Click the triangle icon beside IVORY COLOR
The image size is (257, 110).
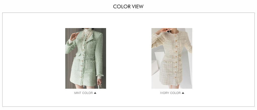click(183, 93)
